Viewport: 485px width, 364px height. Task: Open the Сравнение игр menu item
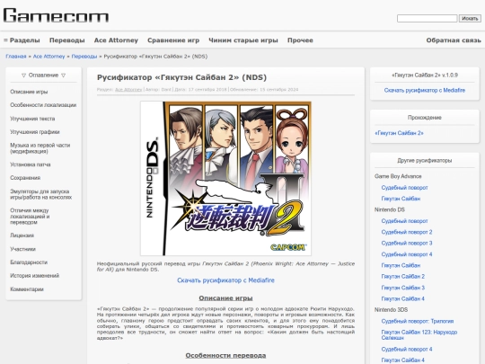pos(173,40)
